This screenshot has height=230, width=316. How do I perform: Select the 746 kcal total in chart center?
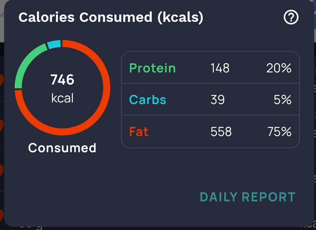click(62, 80)
